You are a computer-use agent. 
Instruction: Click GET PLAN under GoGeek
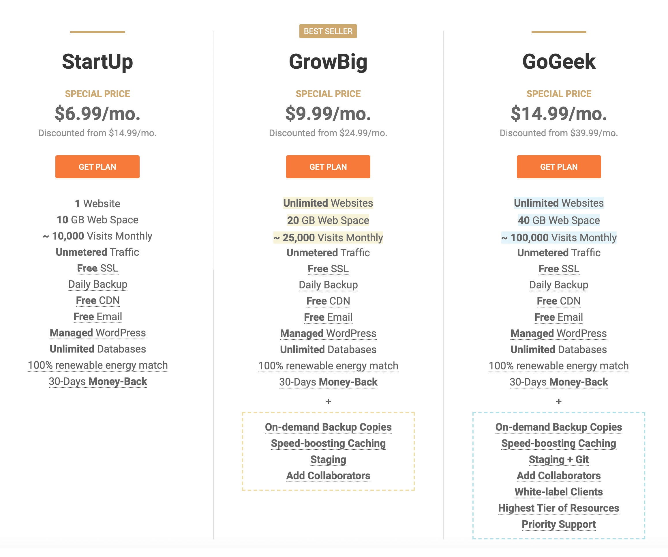[x=559, y=167]
